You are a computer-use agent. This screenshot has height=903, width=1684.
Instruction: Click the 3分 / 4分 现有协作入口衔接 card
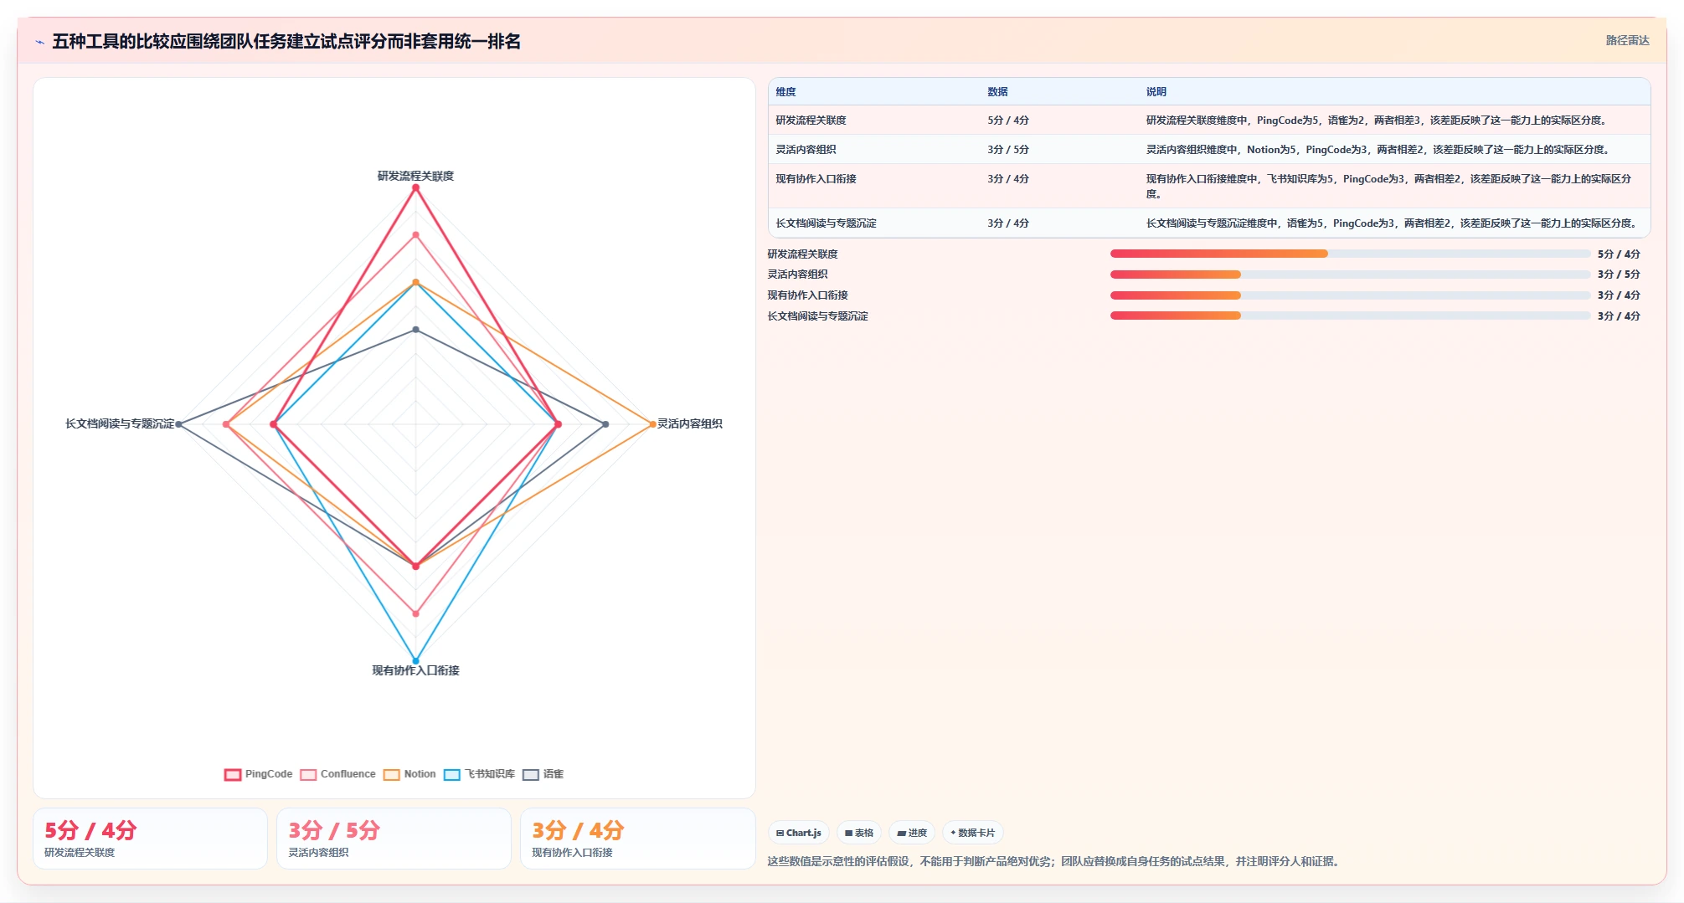tap(638, 839)
